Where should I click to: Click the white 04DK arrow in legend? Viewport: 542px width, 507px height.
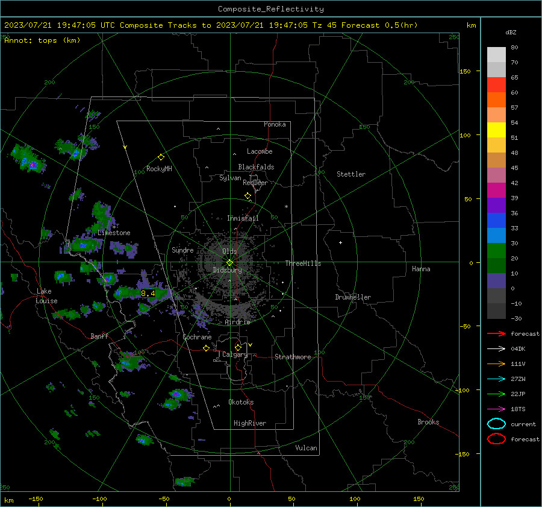(496, 348)
